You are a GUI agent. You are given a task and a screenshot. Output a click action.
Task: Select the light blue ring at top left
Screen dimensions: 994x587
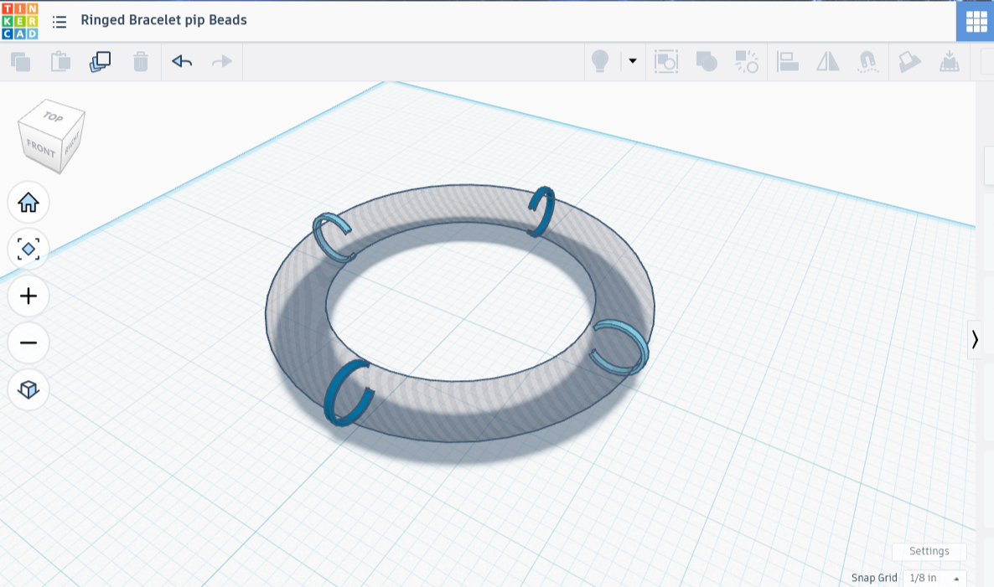pos(321,238)
